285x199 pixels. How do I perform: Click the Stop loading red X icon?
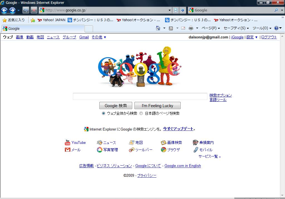click(x=34, y=10)
